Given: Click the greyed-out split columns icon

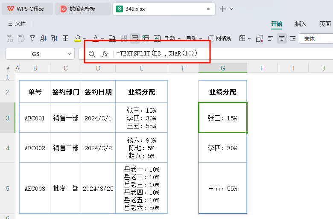Looking at the screenshot, I should [x=124, y=38].
